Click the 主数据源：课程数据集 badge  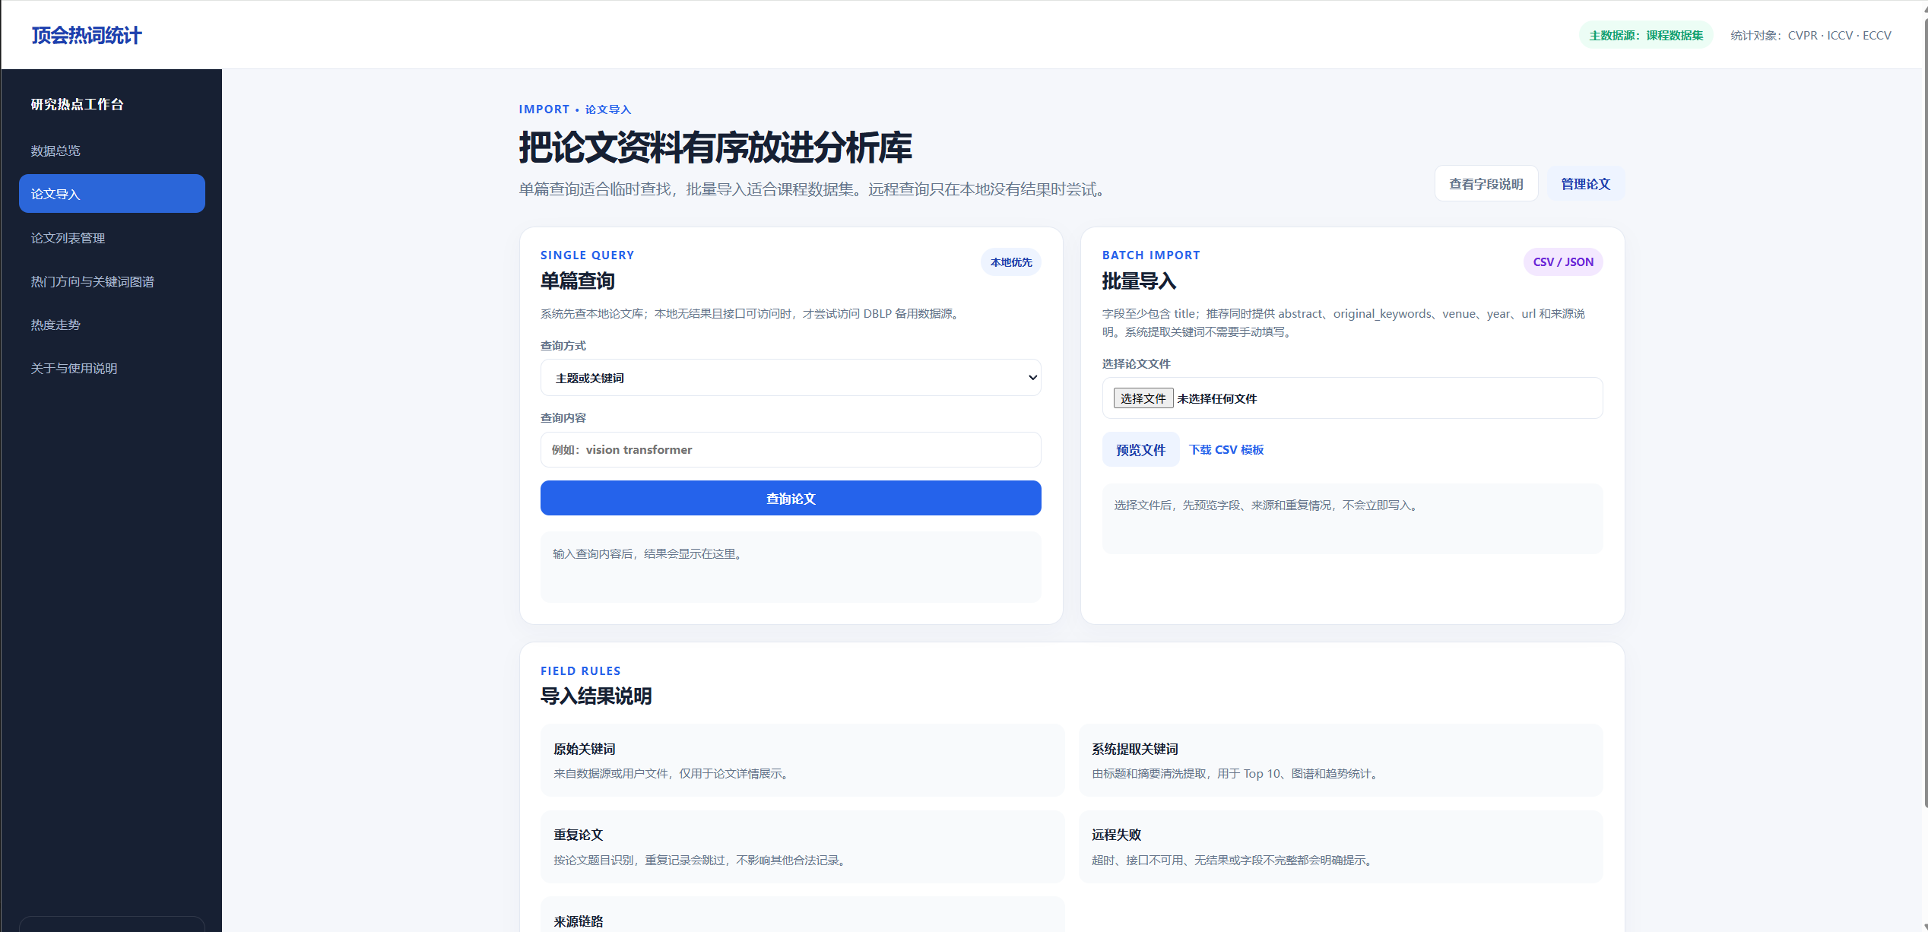tap(1646, 36)
